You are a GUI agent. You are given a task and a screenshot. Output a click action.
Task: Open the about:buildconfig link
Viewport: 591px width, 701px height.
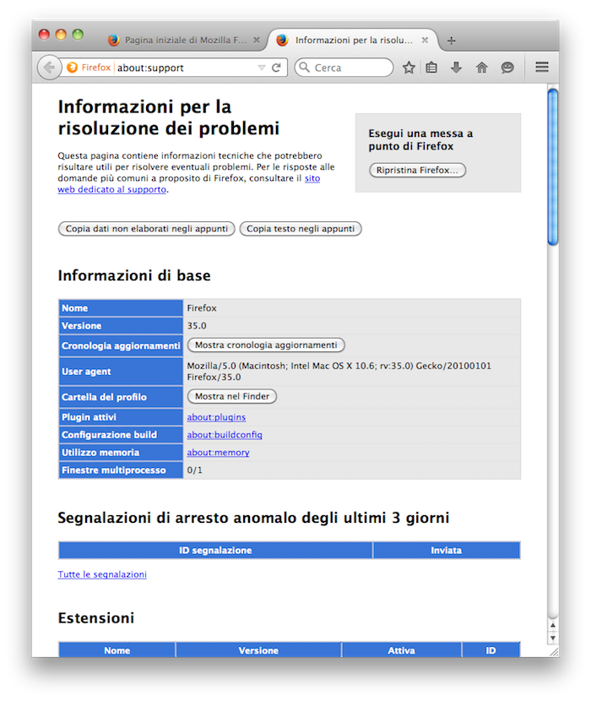tap(225, 435)
